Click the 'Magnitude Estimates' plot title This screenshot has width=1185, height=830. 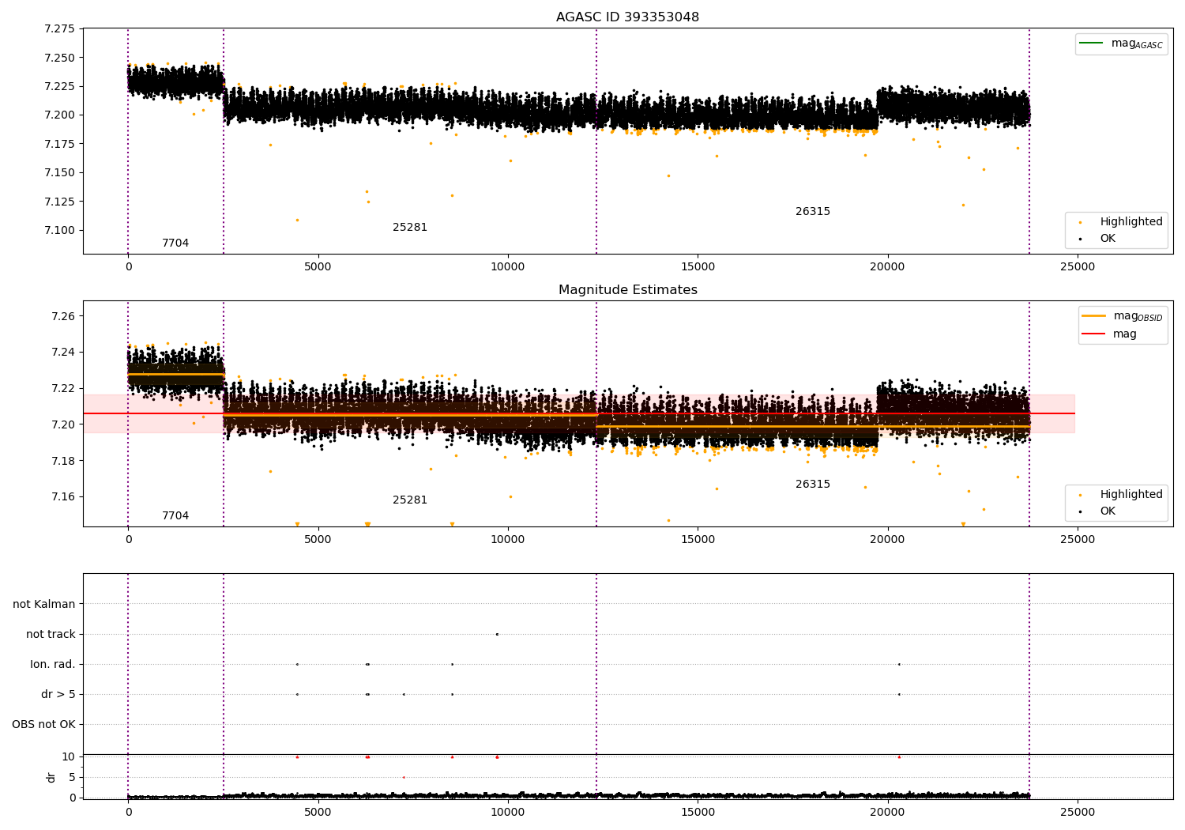coord(627,290)
